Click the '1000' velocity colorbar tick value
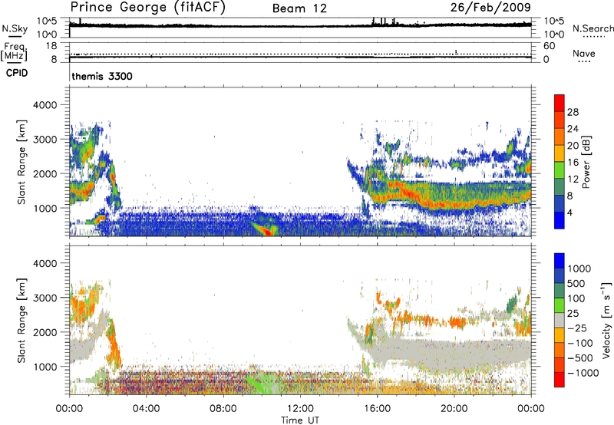614x425 pixels. [579, 269]
